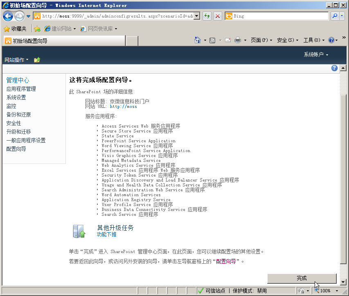Open the 页面(P) menu
The height and width of the screenshot is (296, 349).
(261, 40)
